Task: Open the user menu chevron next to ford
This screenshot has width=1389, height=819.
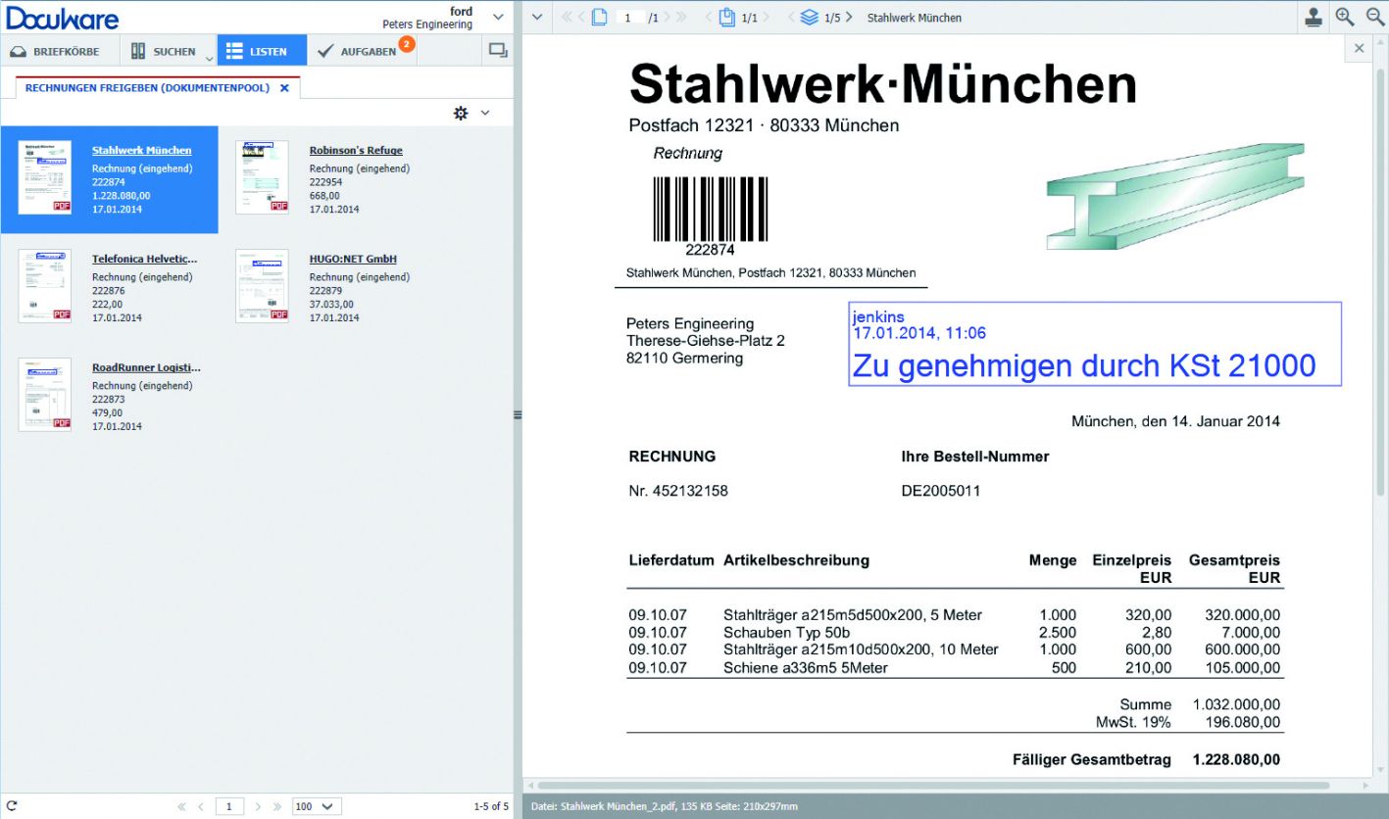Action: (498, 17)
